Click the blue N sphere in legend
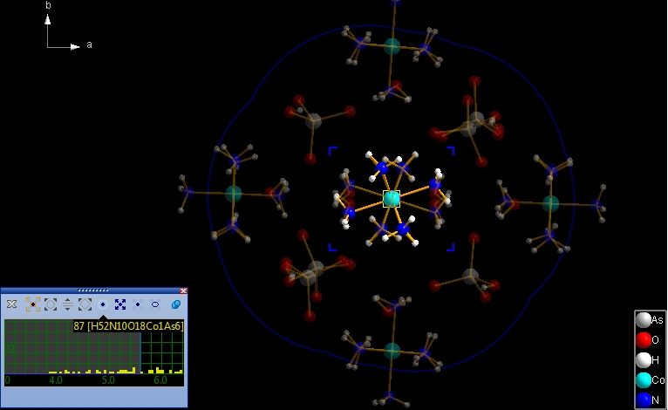The width and height of the screenshot is (668, 410). [643, 399]
